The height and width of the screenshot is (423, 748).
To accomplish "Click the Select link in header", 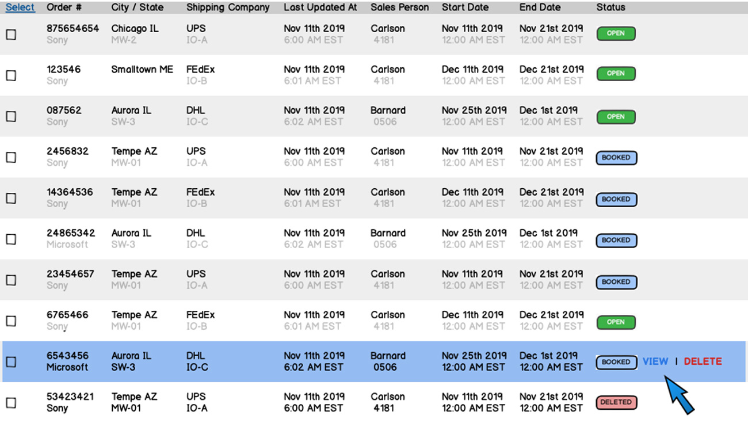I will tap(20, 7).
